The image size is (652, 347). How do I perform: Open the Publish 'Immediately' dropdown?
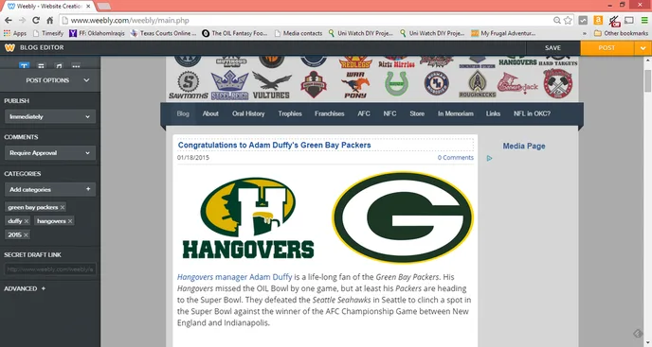[x=50, y=116]
